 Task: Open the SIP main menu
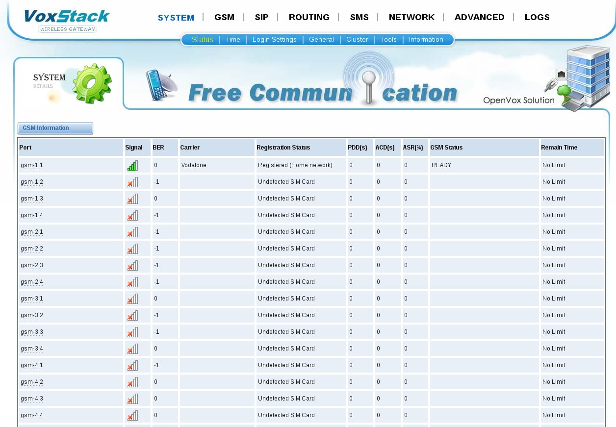click(261, 17)
